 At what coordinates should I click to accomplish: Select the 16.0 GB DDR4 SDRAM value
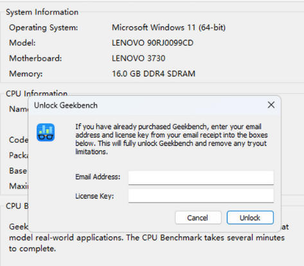pos(154,74)
